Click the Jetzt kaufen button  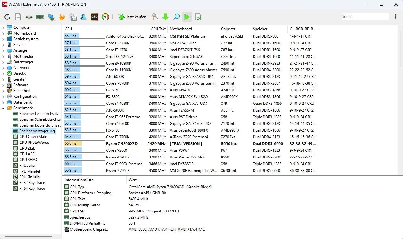pyautogui.click(x=132, y=17)
